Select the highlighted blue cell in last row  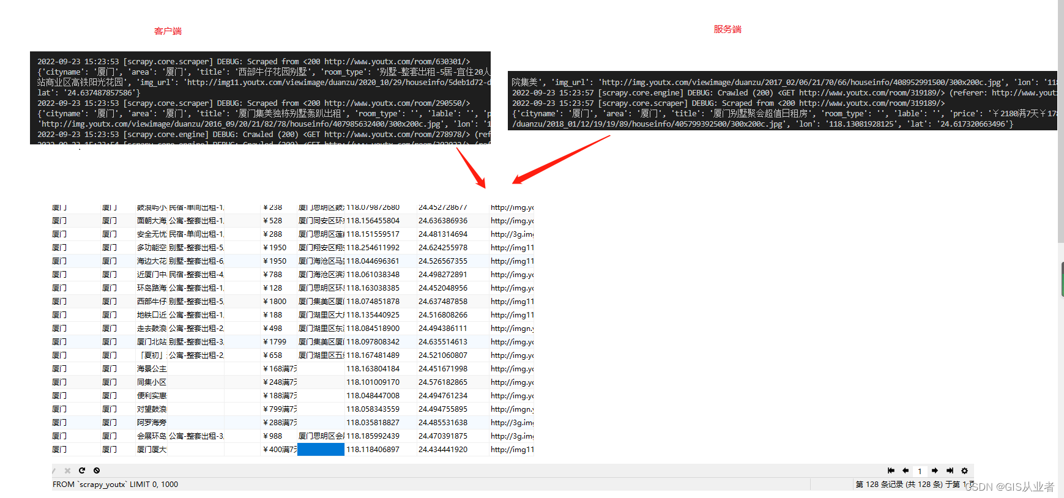click(321, 450)
